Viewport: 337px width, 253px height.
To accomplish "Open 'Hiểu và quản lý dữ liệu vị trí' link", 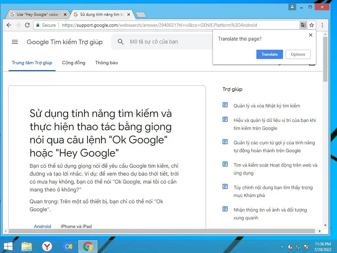I will coord(275,124).
